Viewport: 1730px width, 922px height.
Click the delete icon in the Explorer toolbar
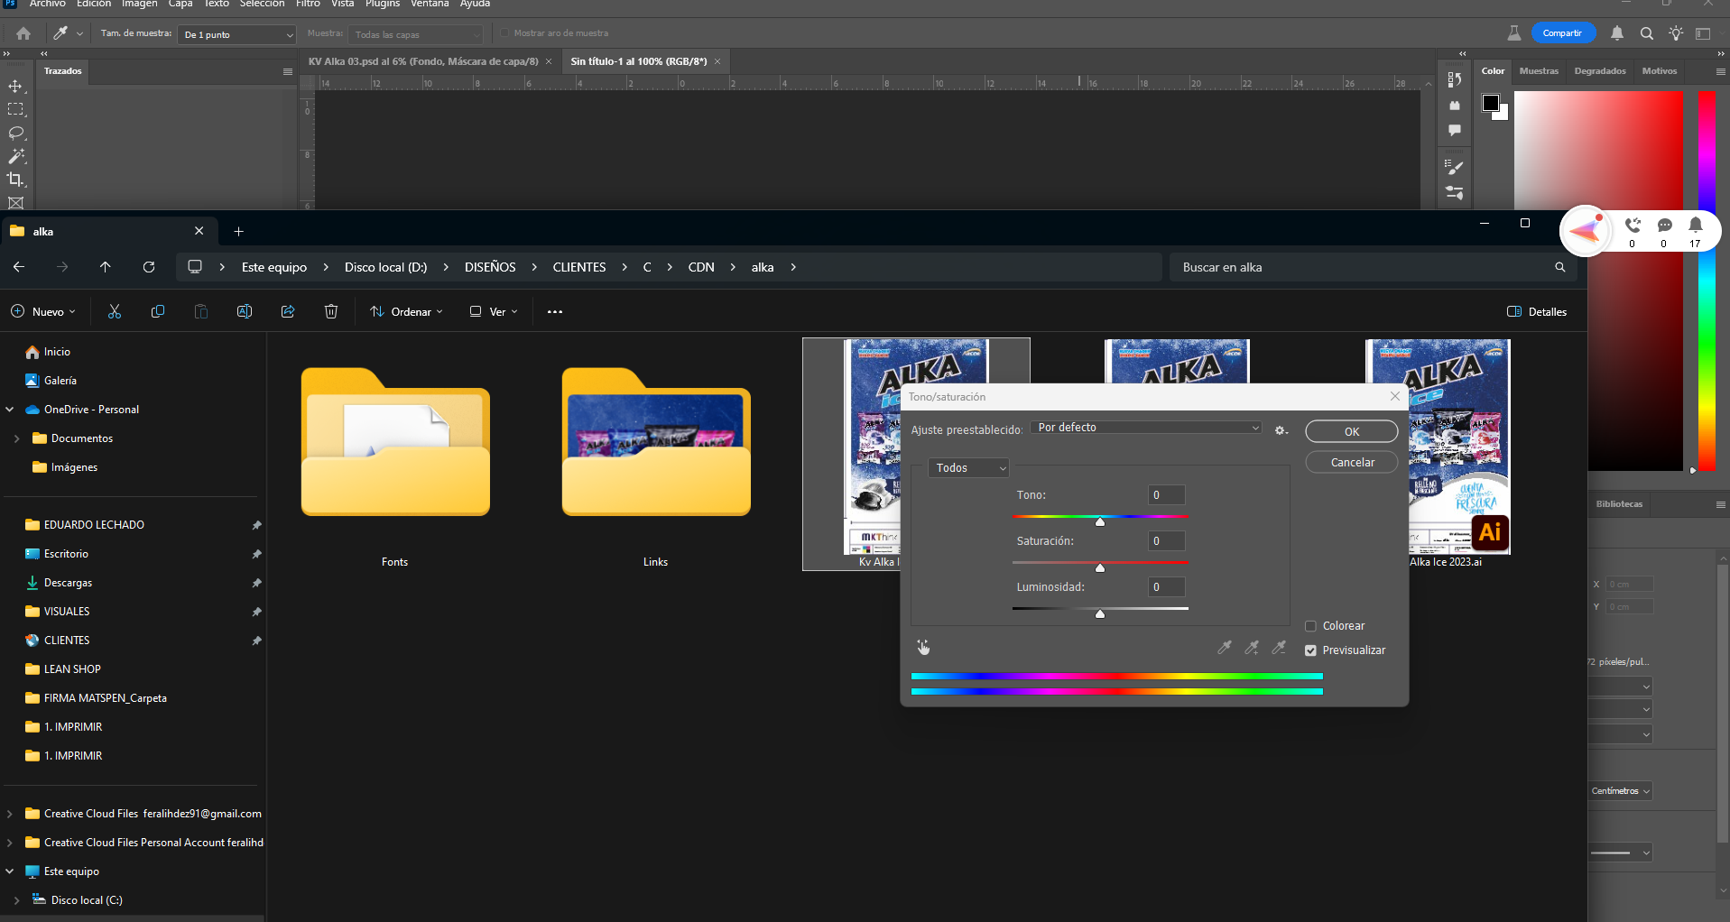pyautogui.click(x=330, y=311)
